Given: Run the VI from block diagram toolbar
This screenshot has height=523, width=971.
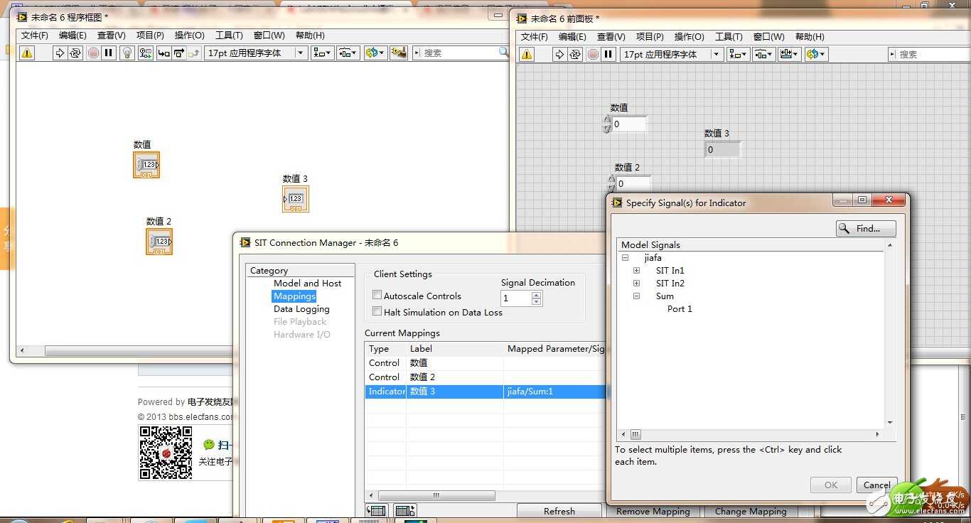Looking at the screenshot, I should coord(60,53).
